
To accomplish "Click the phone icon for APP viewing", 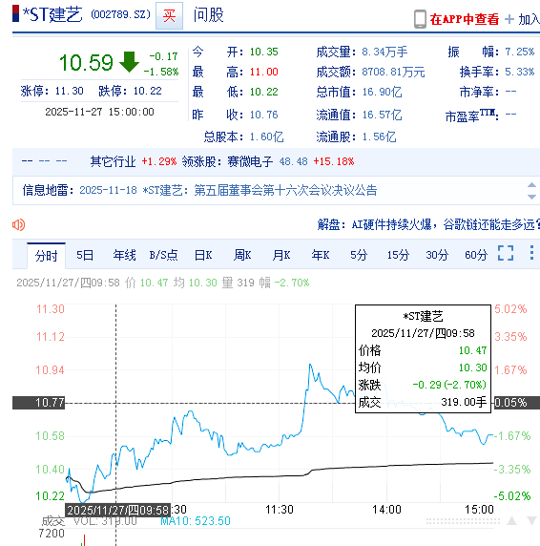I will (420, 19).
